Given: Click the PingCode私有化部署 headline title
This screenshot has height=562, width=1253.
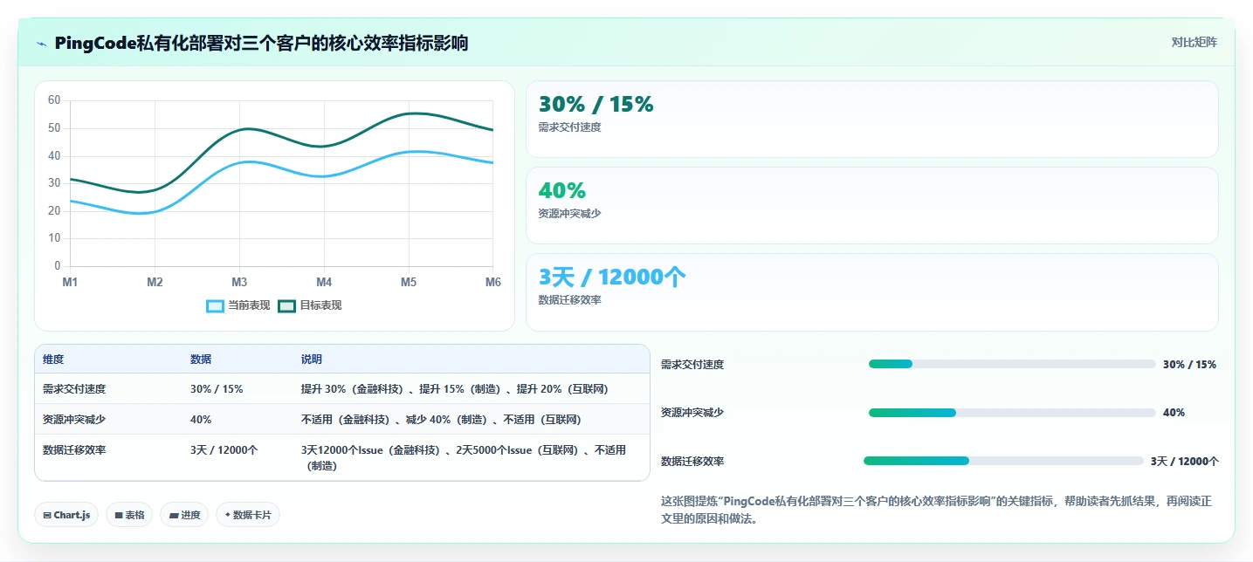Looking at the screenshot, I should click(261, 43).
